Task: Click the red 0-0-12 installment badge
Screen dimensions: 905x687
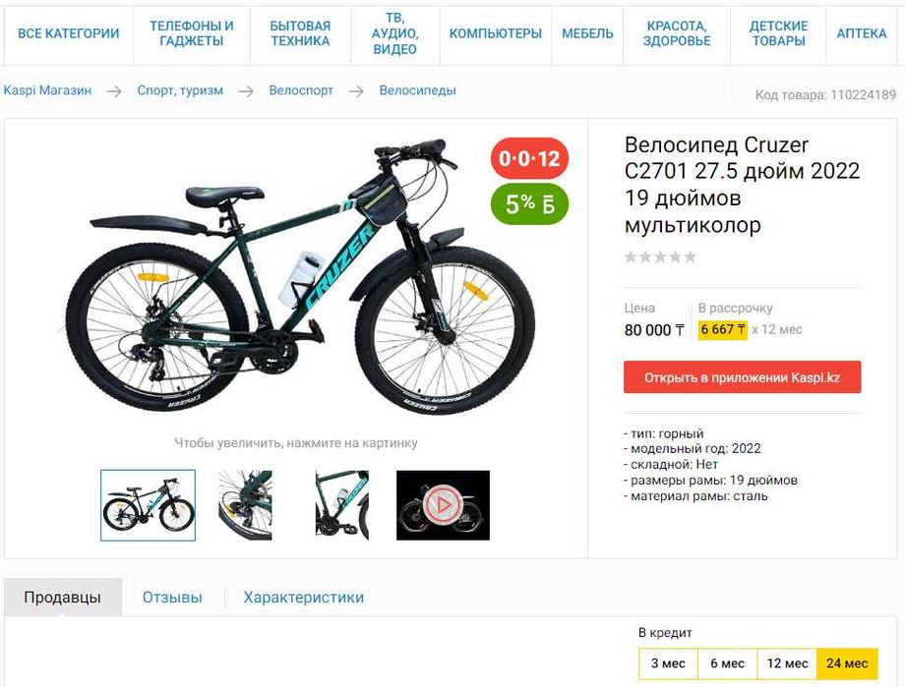Action: point(529,158)
